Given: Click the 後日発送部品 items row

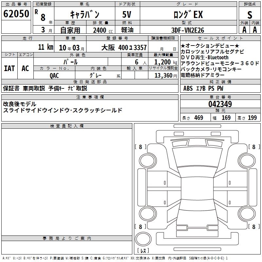Looking at the screenshot, I should coord(90,88).
